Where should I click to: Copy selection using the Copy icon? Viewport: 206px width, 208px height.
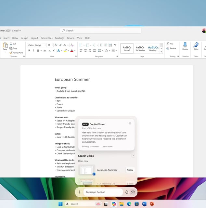point(11,48)
